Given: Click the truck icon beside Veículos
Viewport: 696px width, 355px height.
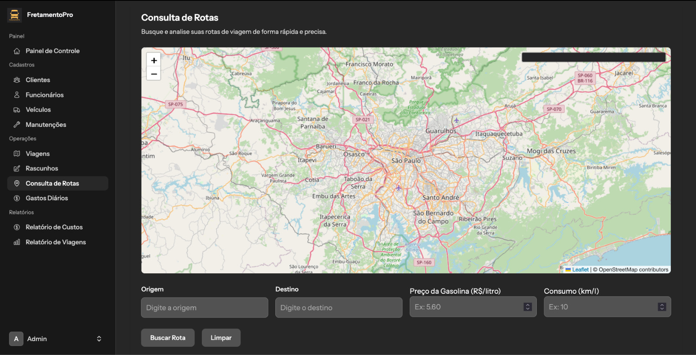Looking at the screenshot, I should click(17, 110).
